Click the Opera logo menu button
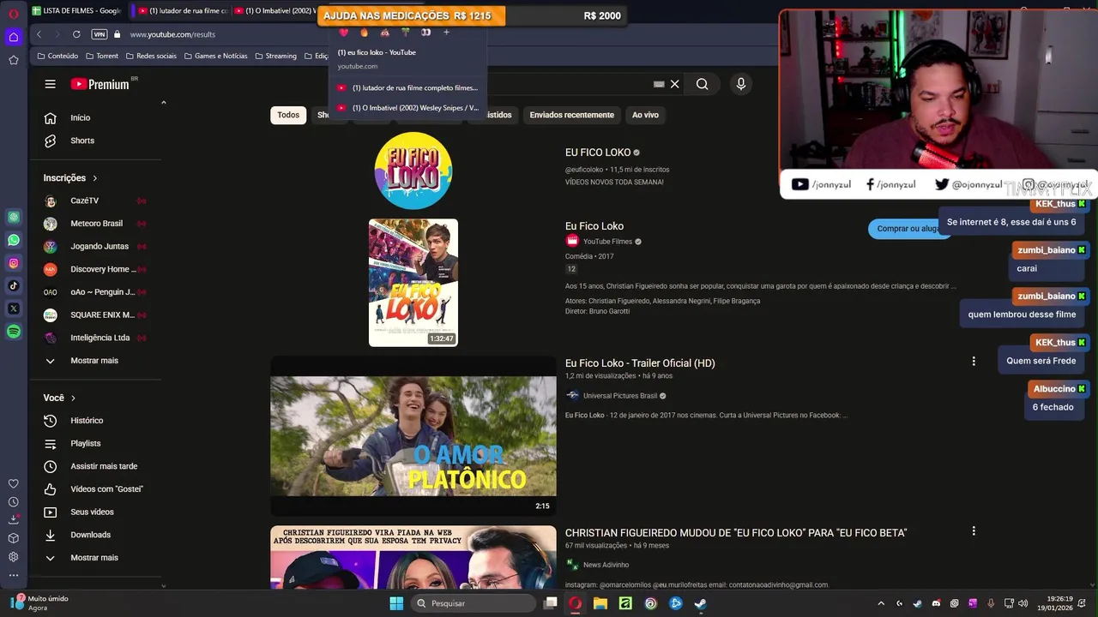This screenshot has width=1098, height=617. pos(13,13)
